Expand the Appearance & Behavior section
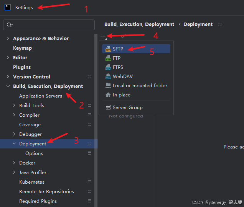 coord(8,39)
